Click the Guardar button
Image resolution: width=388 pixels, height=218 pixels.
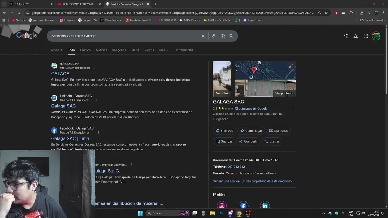coord(224,141)
